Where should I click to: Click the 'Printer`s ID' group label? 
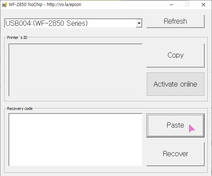[x=17, y=37]
